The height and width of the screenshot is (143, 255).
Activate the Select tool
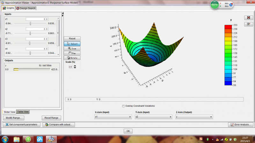click(72, 44)
